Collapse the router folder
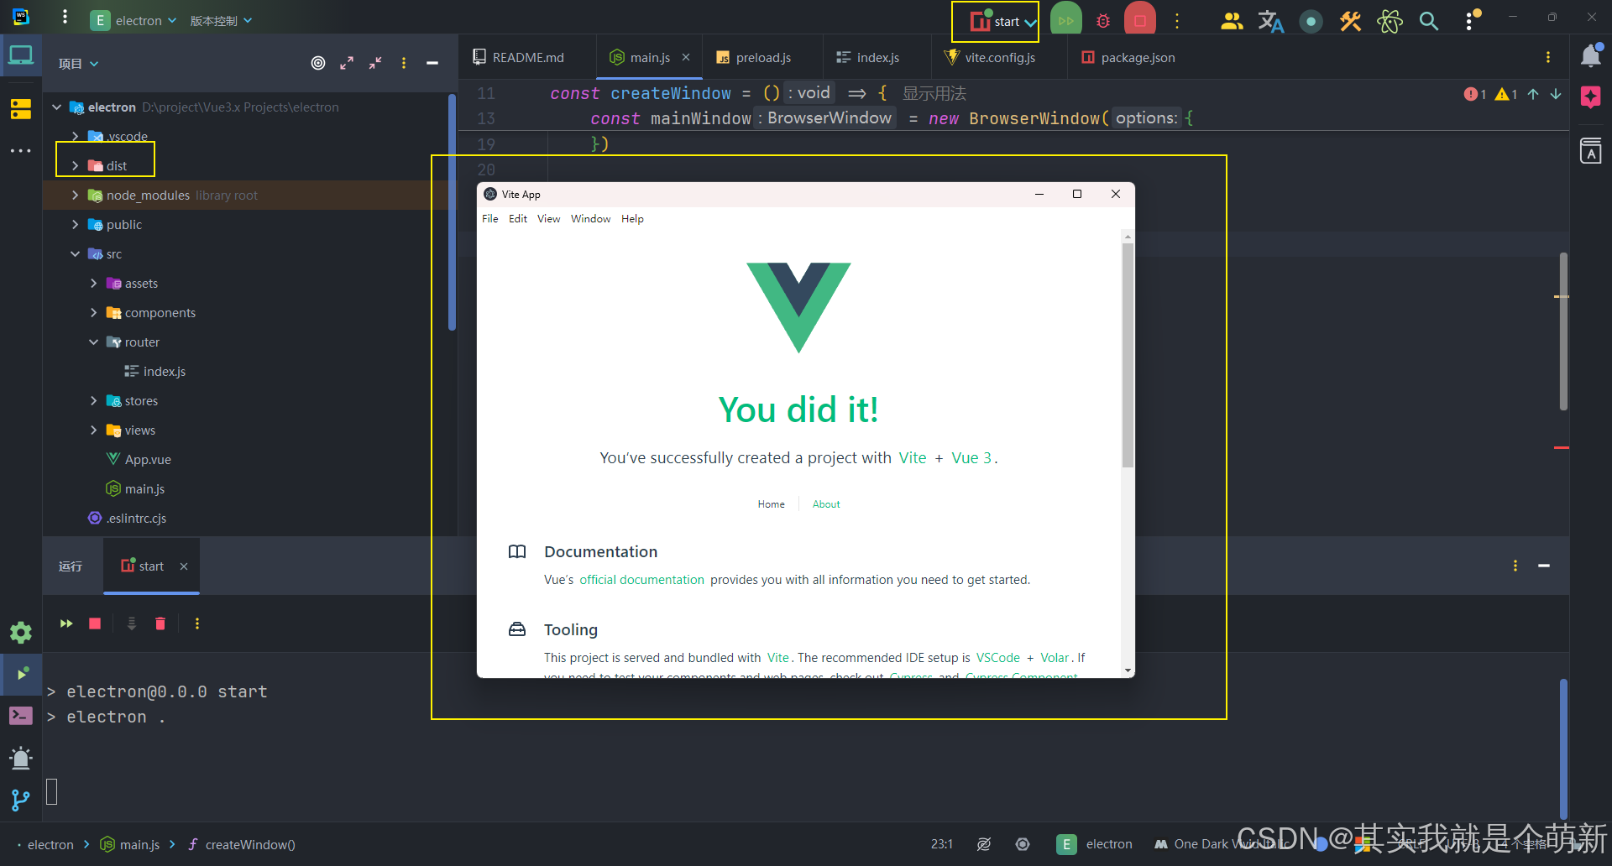The height and width of the screenshot is (866, 1612). click(93, 342)
